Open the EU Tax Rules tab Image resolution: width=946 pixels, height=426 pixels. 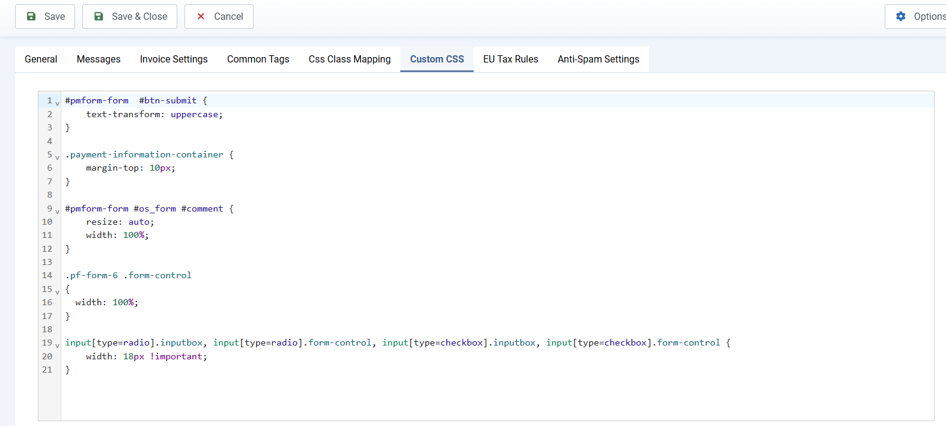[x=511, y=59]
